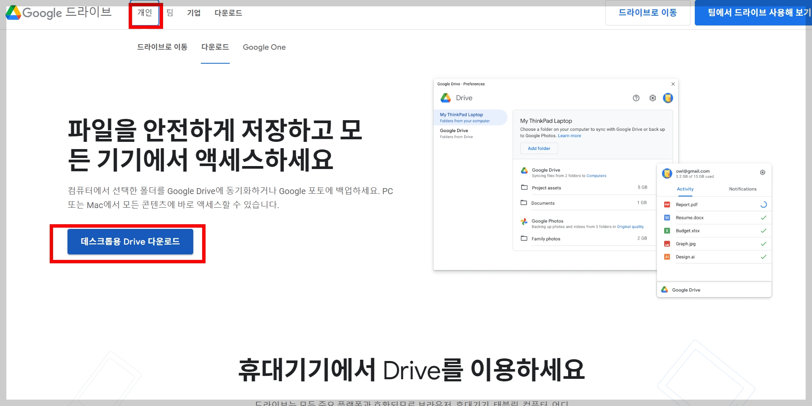Screen dimensions: 812x406
Task: Click the Project assets folder icon
Action: 524,187
